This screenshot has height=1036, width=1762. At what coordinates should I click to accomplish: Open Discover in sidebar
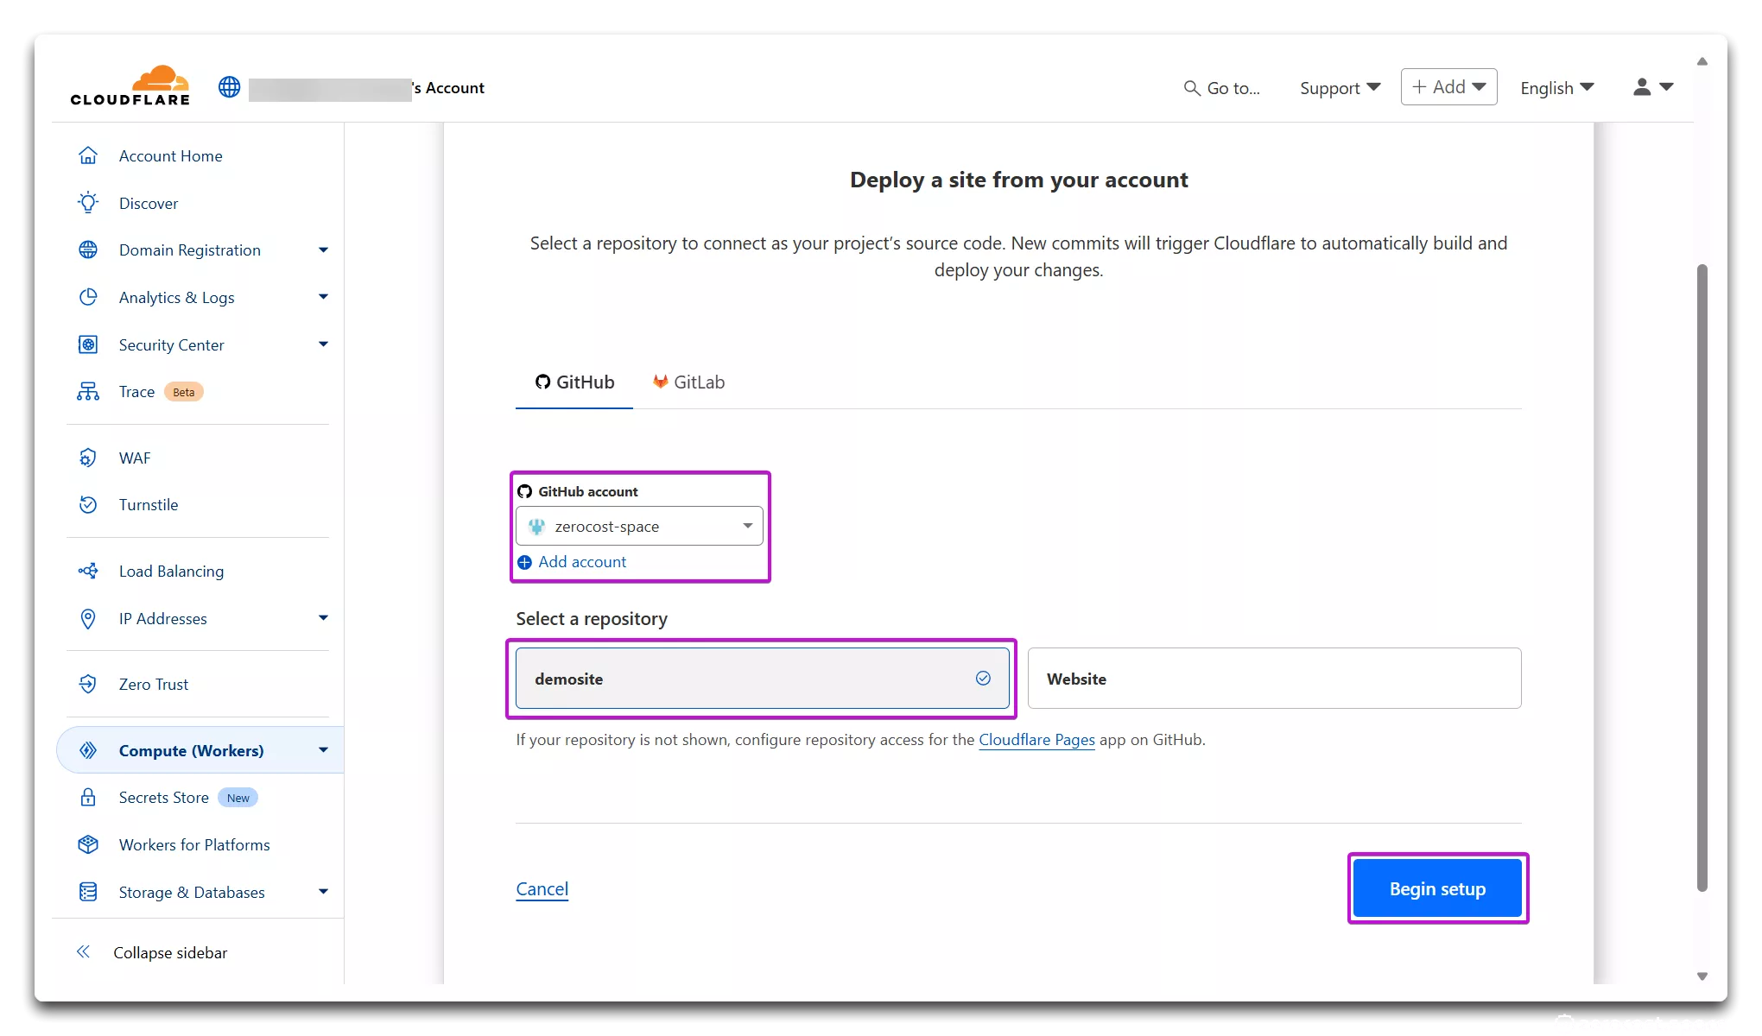click(149, 204)
